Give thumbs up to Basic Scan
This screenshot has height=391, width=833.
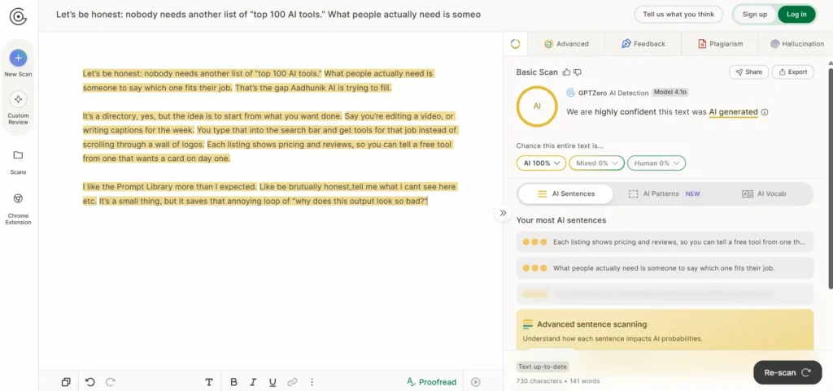click(566, 72)
